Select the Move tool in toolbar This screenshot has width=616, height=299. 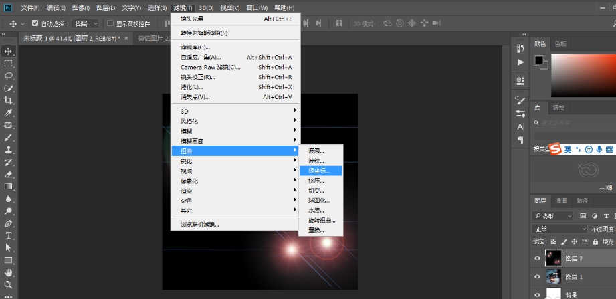[x=9, y=52]
